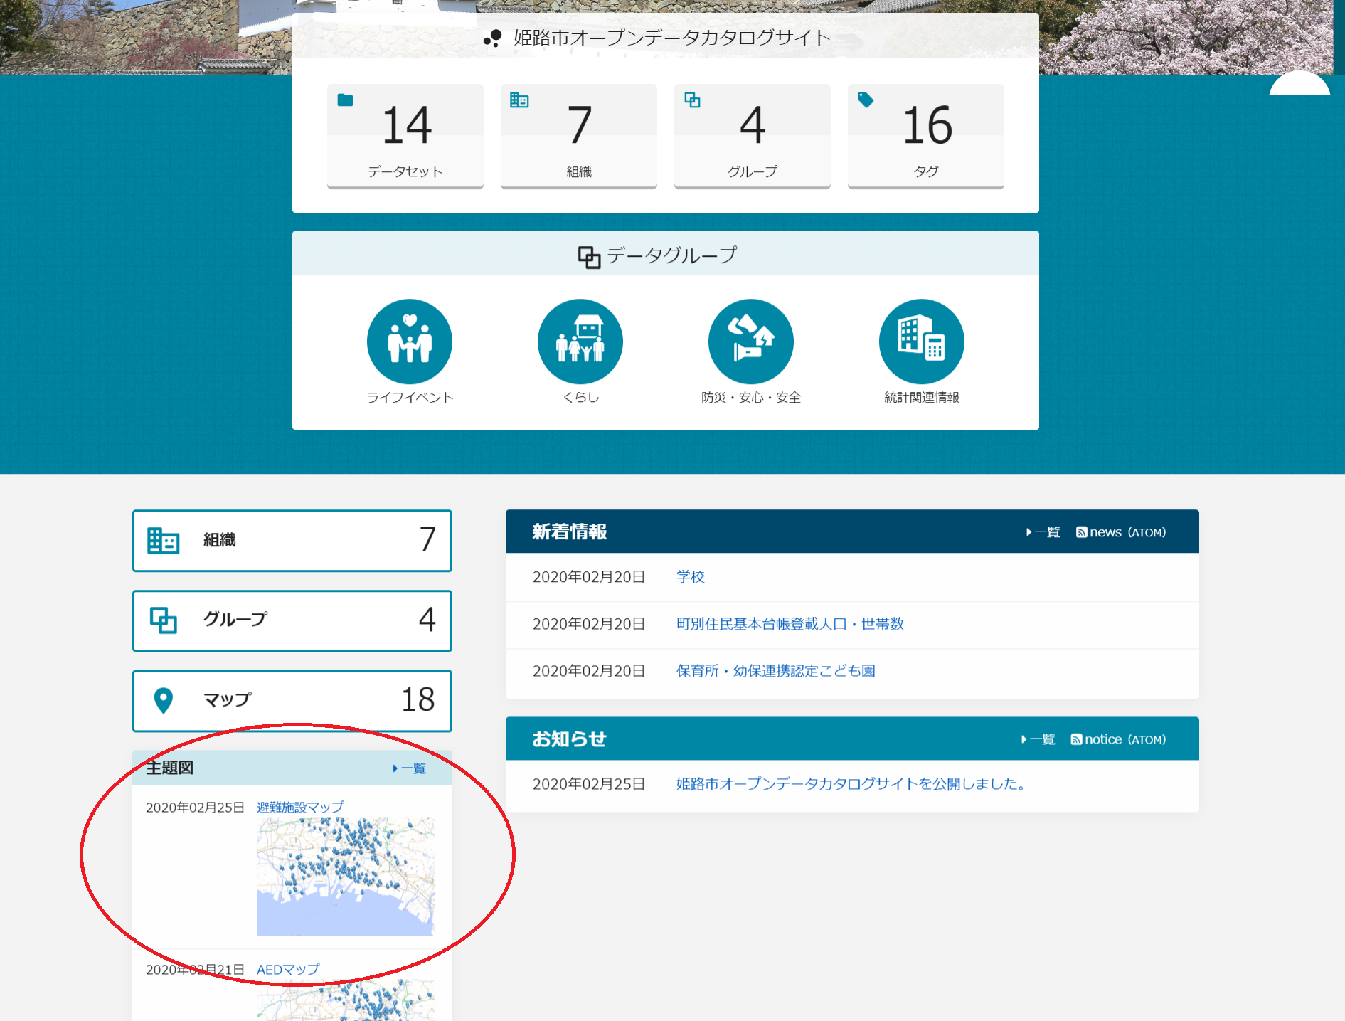The width and height of the screenshot is (1345, 1021).
Task: Expand the 新着情報 一覧 list link
Action: (x=1043, y=532)
